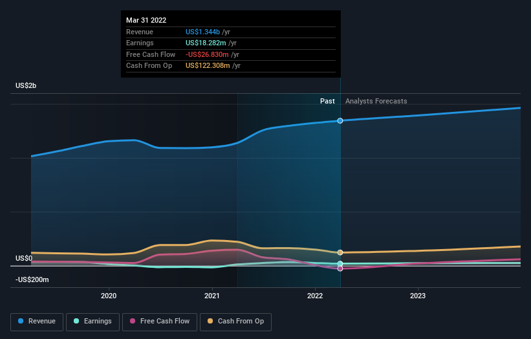Click the blue Revenue data point marker

click(x=340, y=121)
